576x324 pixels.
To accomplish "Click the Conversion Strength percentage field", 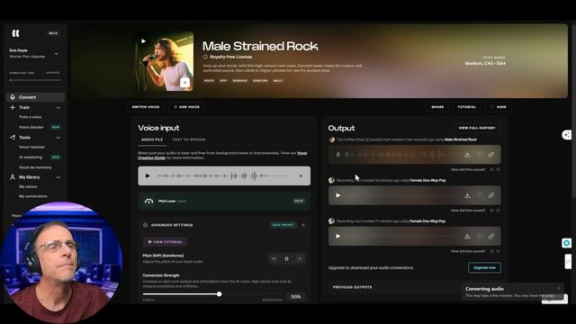I will [x=295, y=296].
